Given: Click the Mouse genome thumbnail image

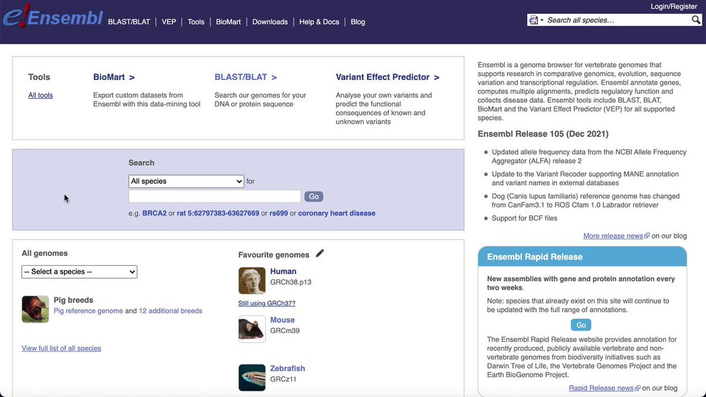Looking at the screenshot, I should (x=252, y=329).
